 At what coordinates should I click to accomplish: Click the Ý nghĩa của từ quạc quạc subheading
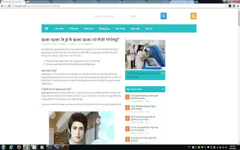56,89
